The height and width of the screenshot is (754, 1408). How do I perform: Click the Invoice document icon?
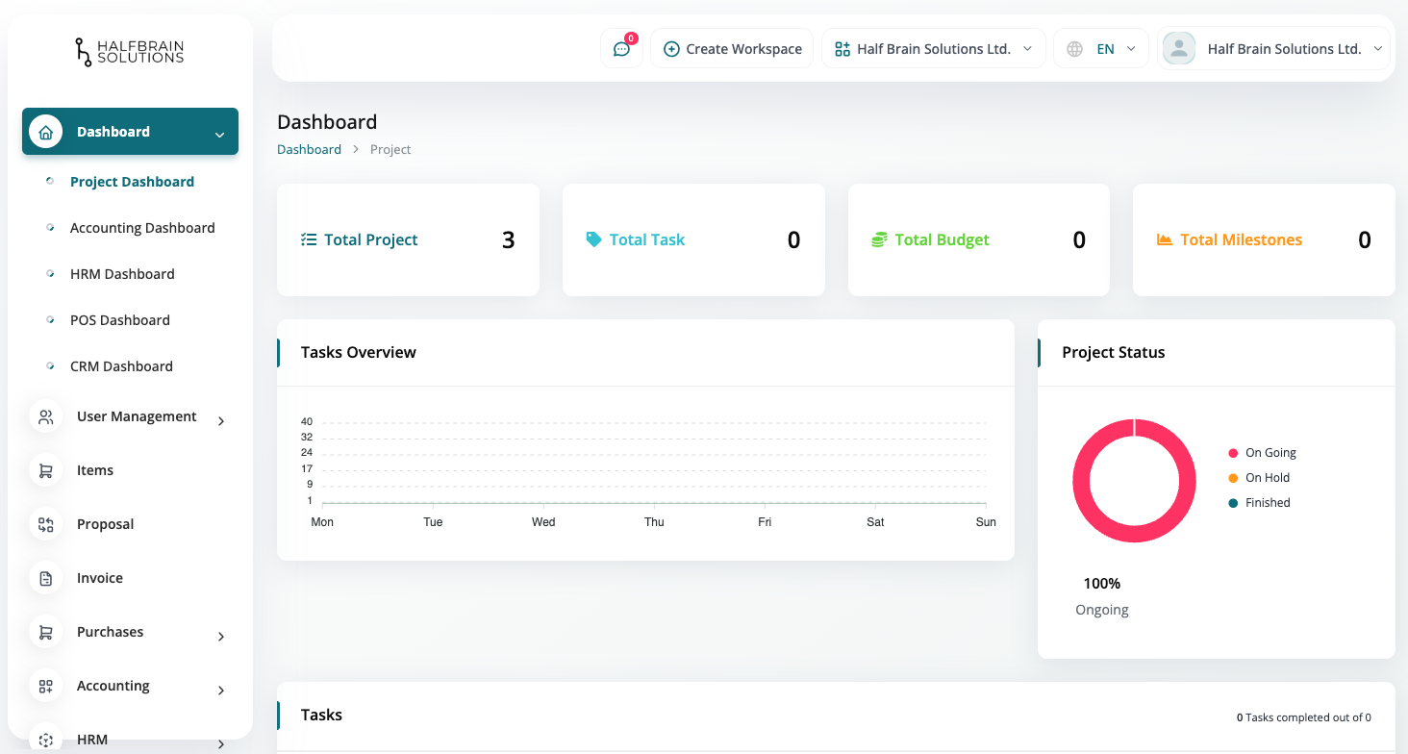pyautogui.click(x=45, y=578)
